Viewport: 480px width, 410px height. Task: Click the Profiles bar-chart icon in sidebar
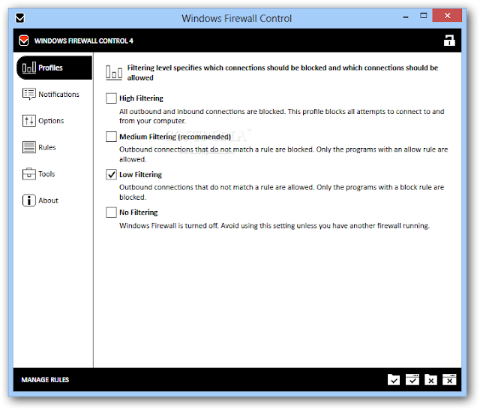[29, 68]
